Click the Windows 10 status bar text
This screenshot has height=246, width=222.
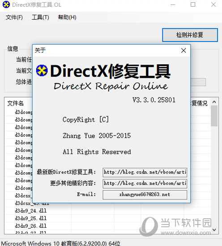click(61, 243)
